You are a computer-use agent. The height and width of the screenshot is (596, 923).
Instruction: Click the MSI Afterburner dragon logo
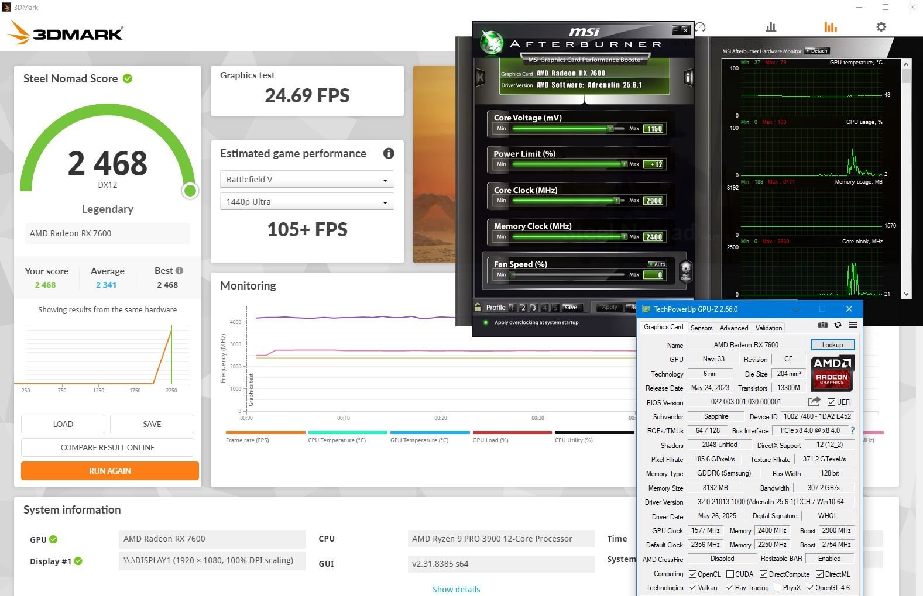[491, 43]
